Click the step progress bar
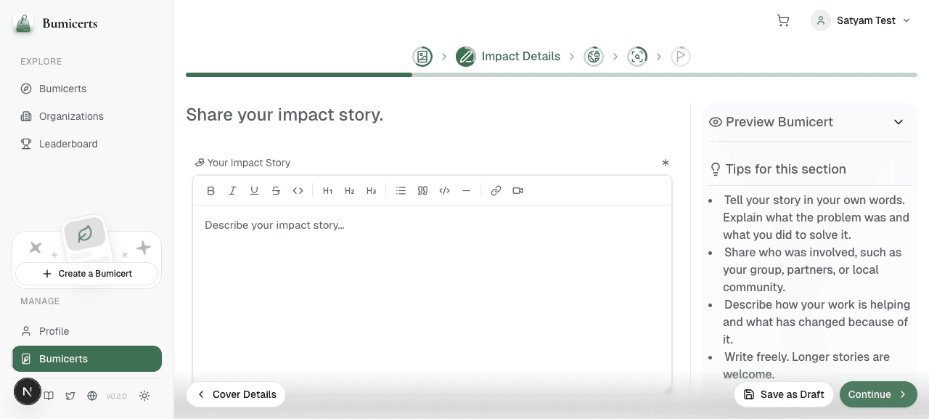This screenshot has width=929, height=419. 552,75
